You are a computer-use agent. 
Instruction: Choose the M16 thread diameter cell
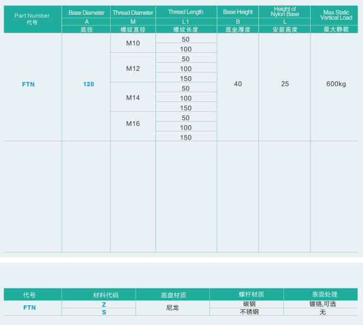133,124
